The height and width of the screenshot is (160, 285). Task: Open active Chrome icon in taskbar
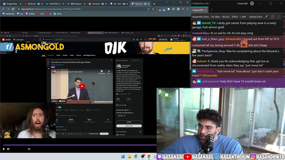coord(149,156)
